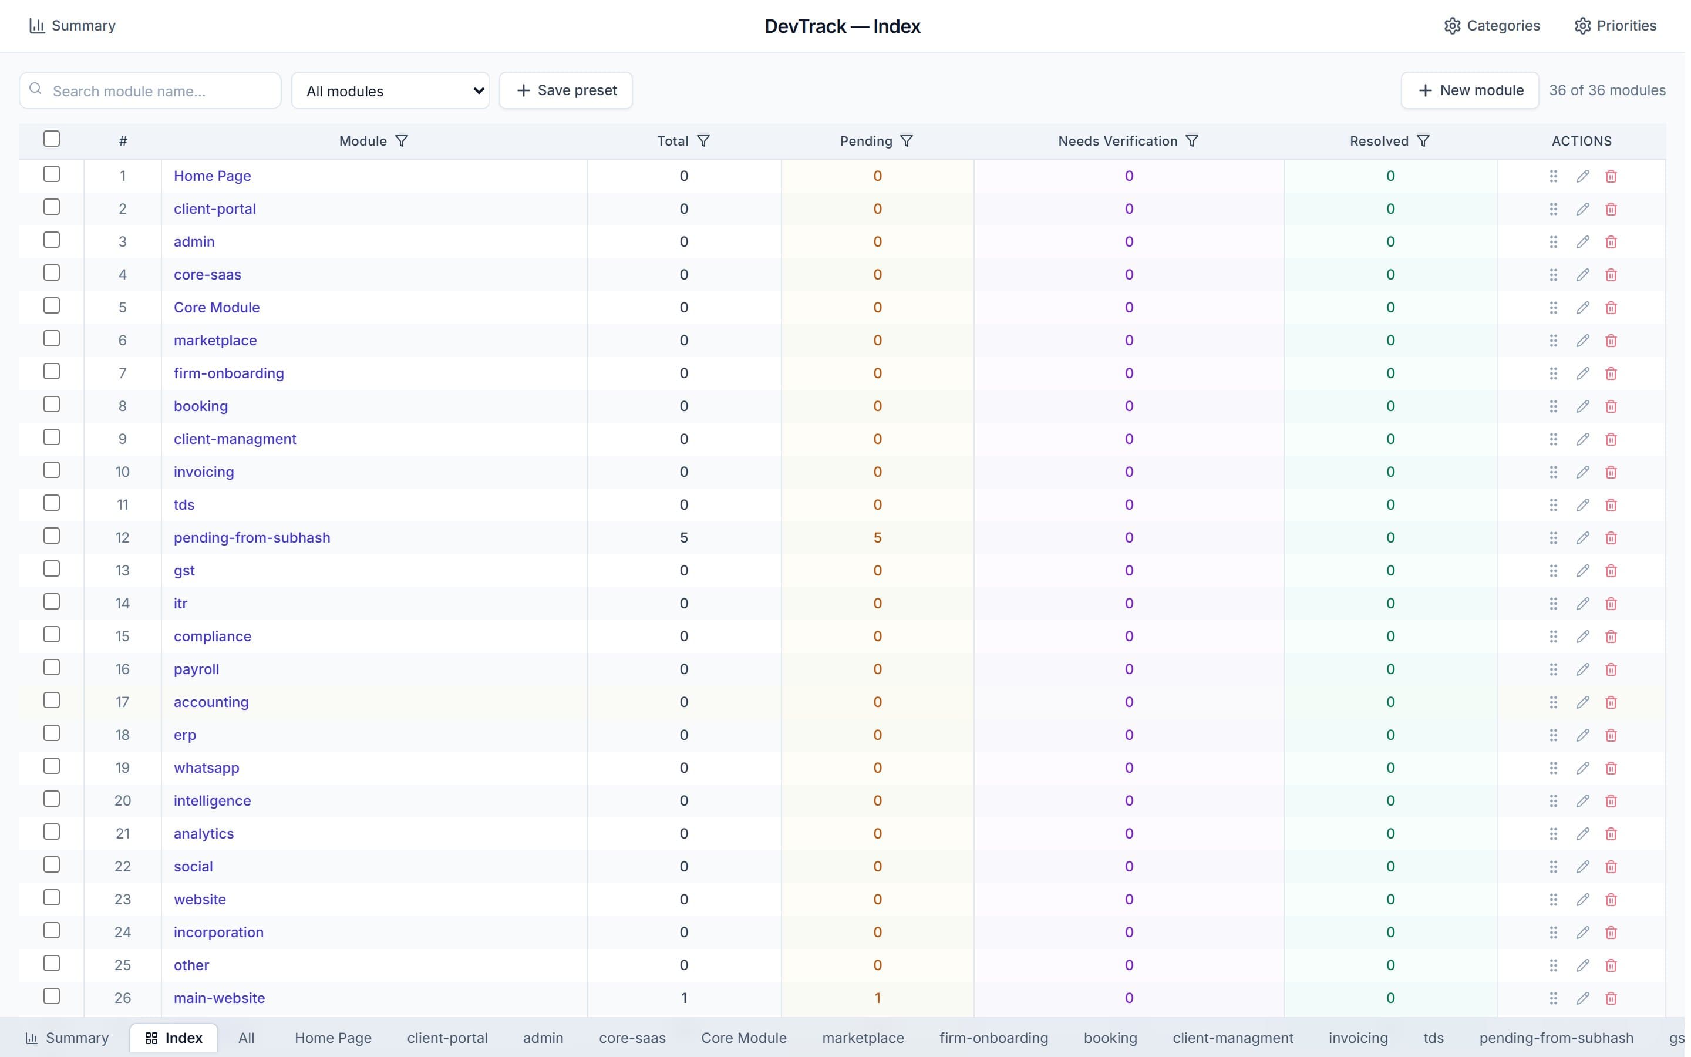Image resolution: width=1691 pixels, height=1057 pixels.
Task: Open the firm-onboarding bottom tab
Action: coord(993,1038)
